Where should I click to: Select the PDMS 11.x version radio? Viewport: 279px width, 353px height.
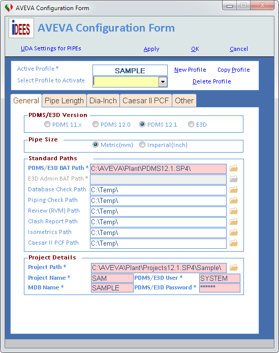[x=47, y=124]
